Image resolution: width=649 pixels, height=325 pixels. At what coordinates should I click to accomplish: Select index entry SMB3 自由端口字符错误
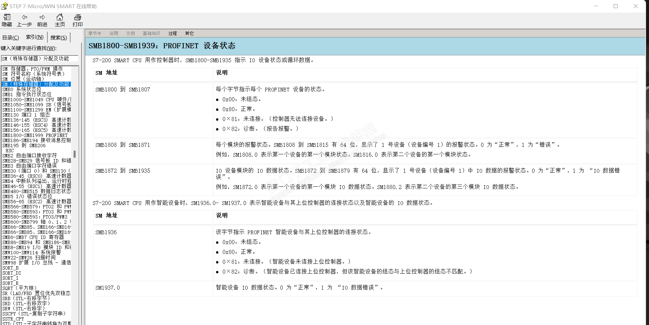[30, 166]
